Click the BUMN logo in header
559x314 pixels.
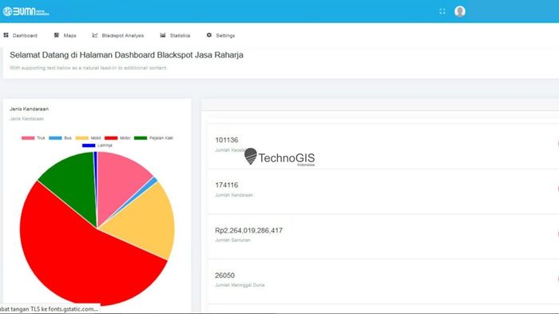pos(26,11)
